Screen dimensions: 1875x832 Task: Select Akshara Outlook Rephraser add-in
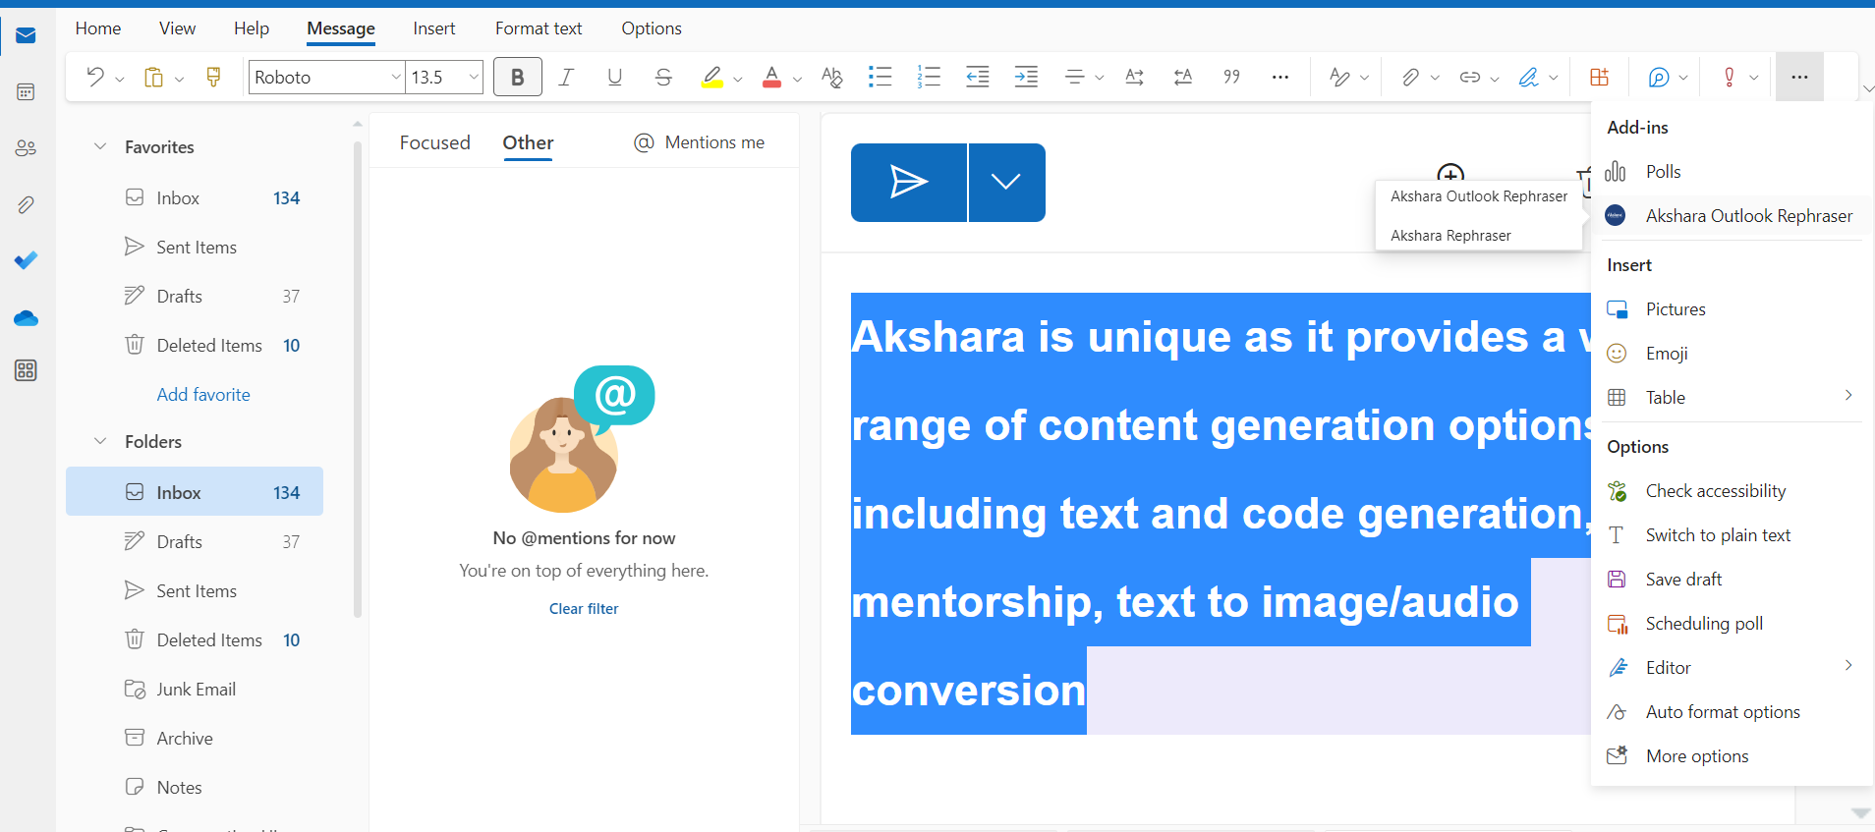[1748, 216]
